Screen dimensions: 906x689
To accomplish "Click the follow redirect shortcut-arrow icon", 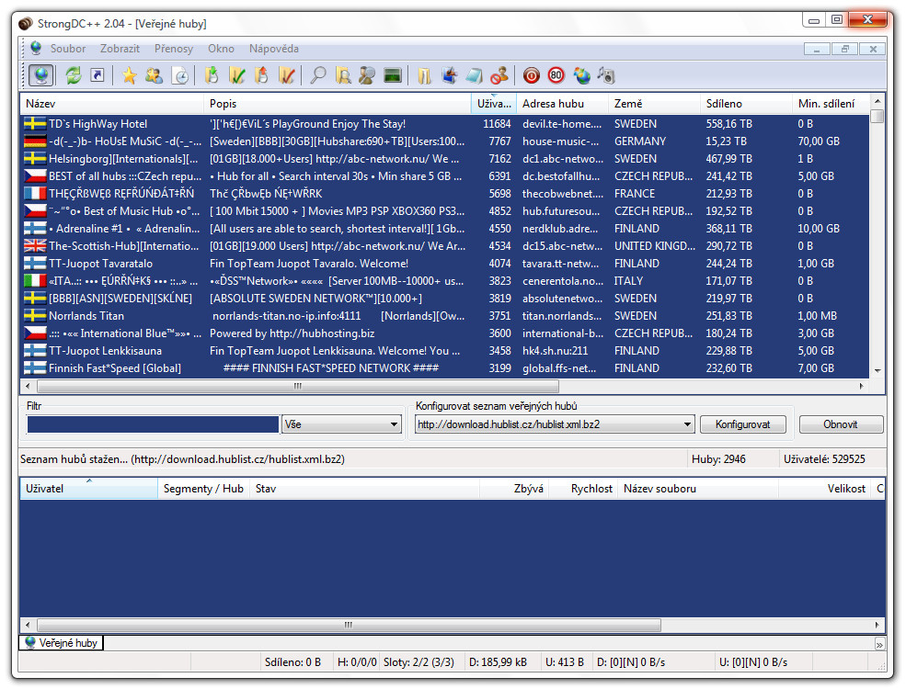I will 97,75.
